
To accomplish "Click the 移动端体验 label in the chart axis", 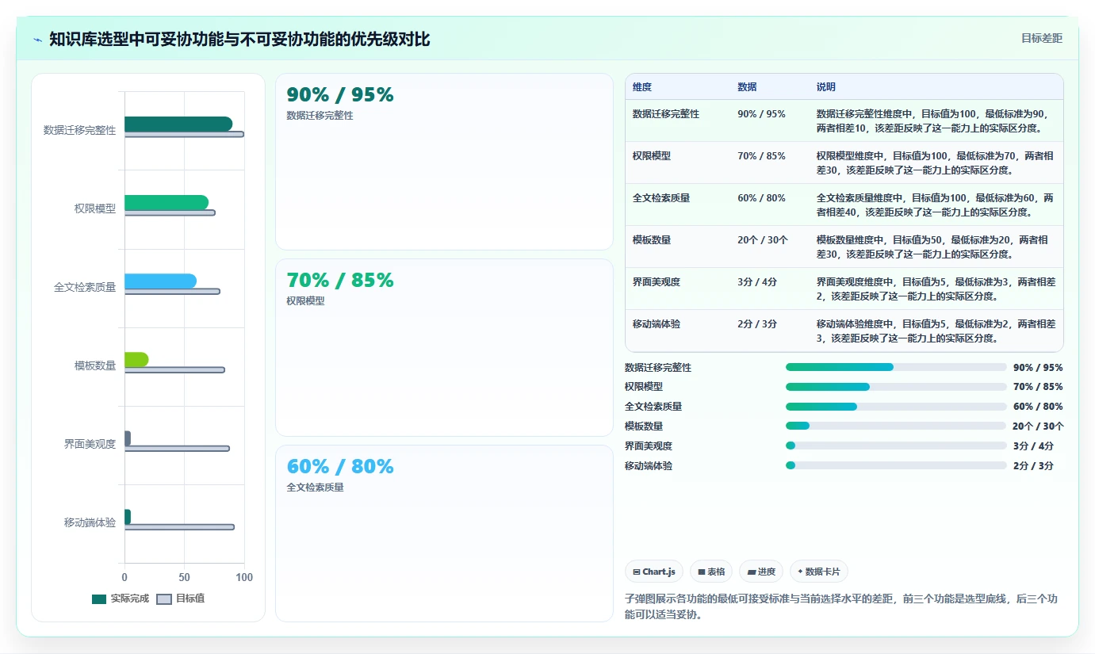I will click(x=90, y=522).
